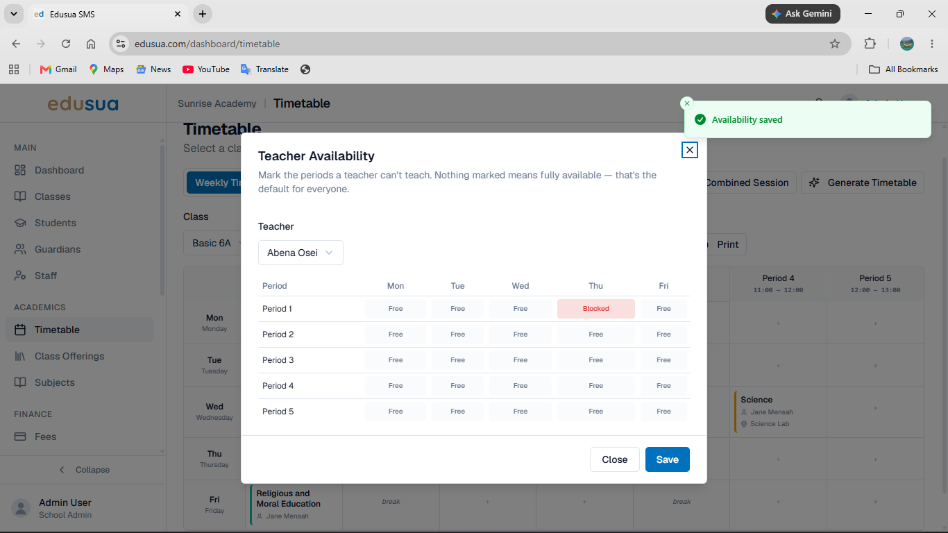Toggle Friday Period 5 availability cell

663,412
